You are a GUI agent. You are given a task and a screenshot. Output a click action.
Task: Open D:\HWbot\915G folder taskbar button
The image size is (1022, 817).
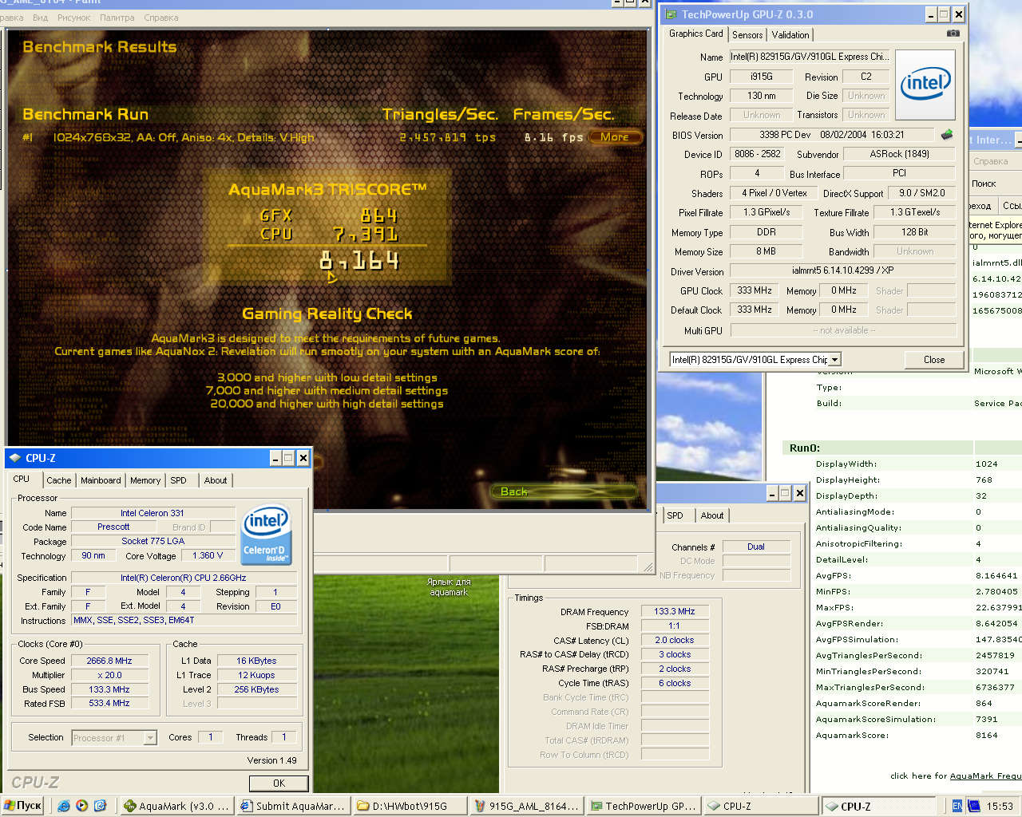410,806
